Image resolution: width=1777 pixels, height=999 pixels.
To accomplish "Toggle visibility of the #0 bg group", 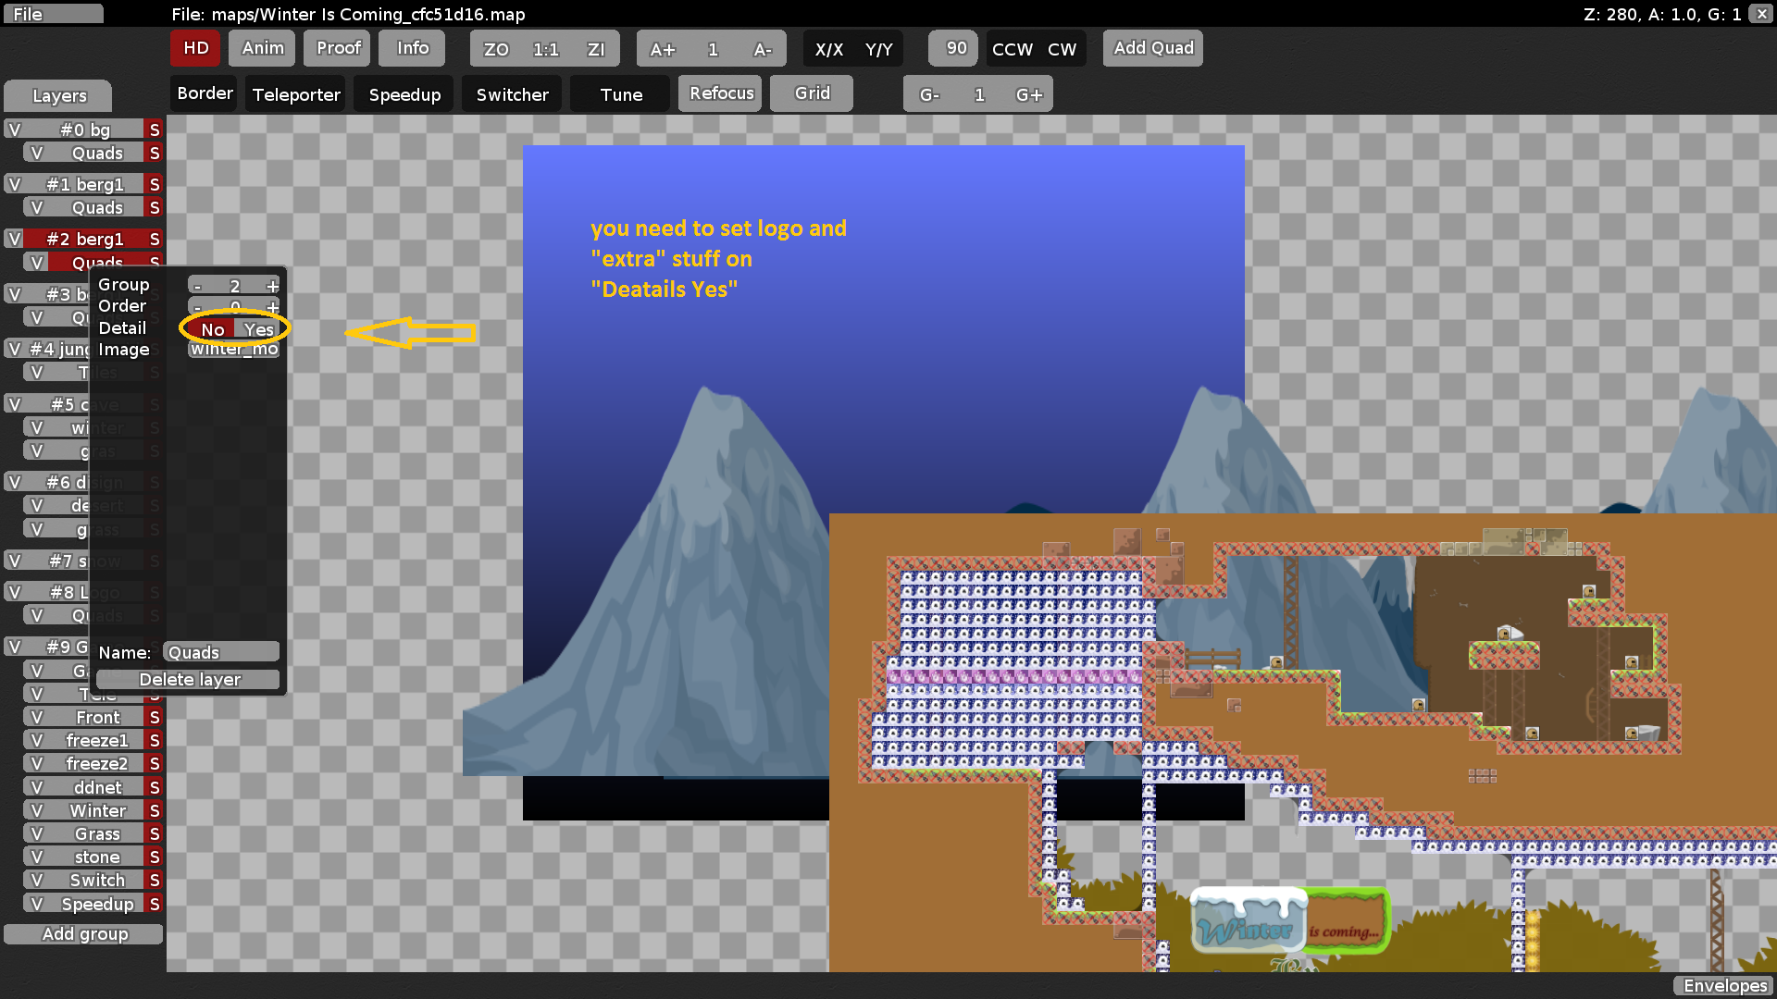I will point(13,129).
